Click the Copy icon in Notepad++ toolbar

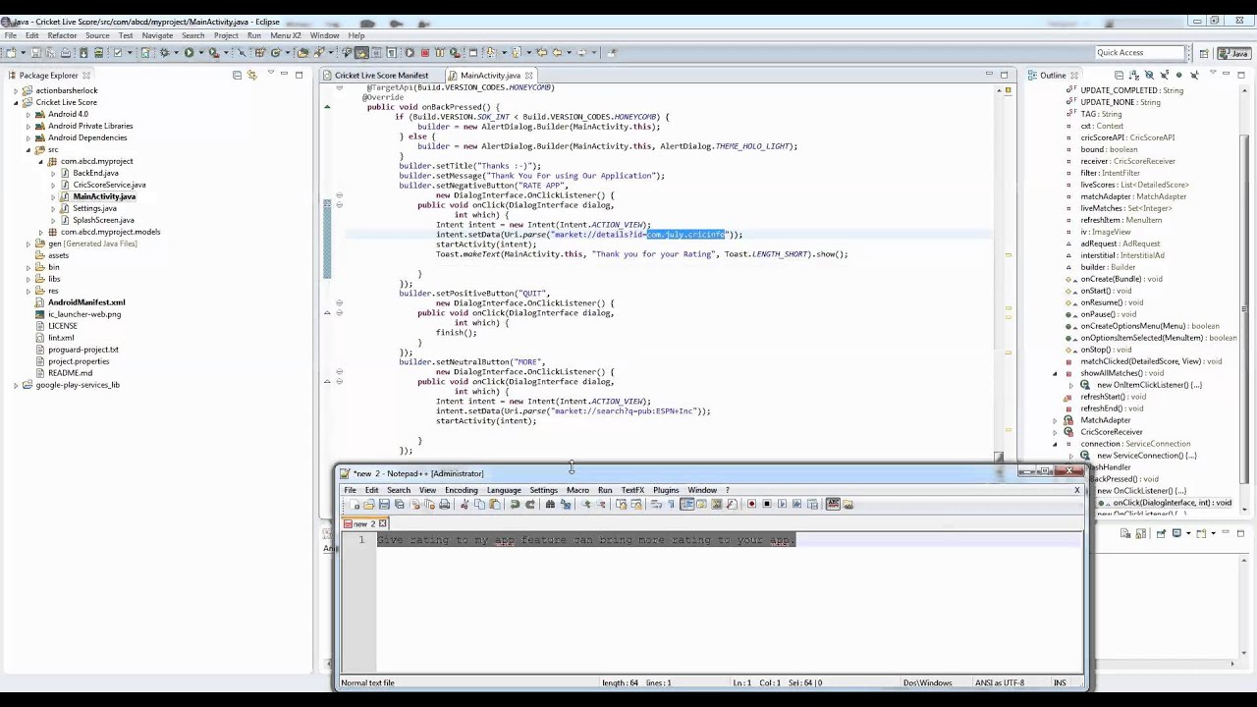click(x=479, y=505)
